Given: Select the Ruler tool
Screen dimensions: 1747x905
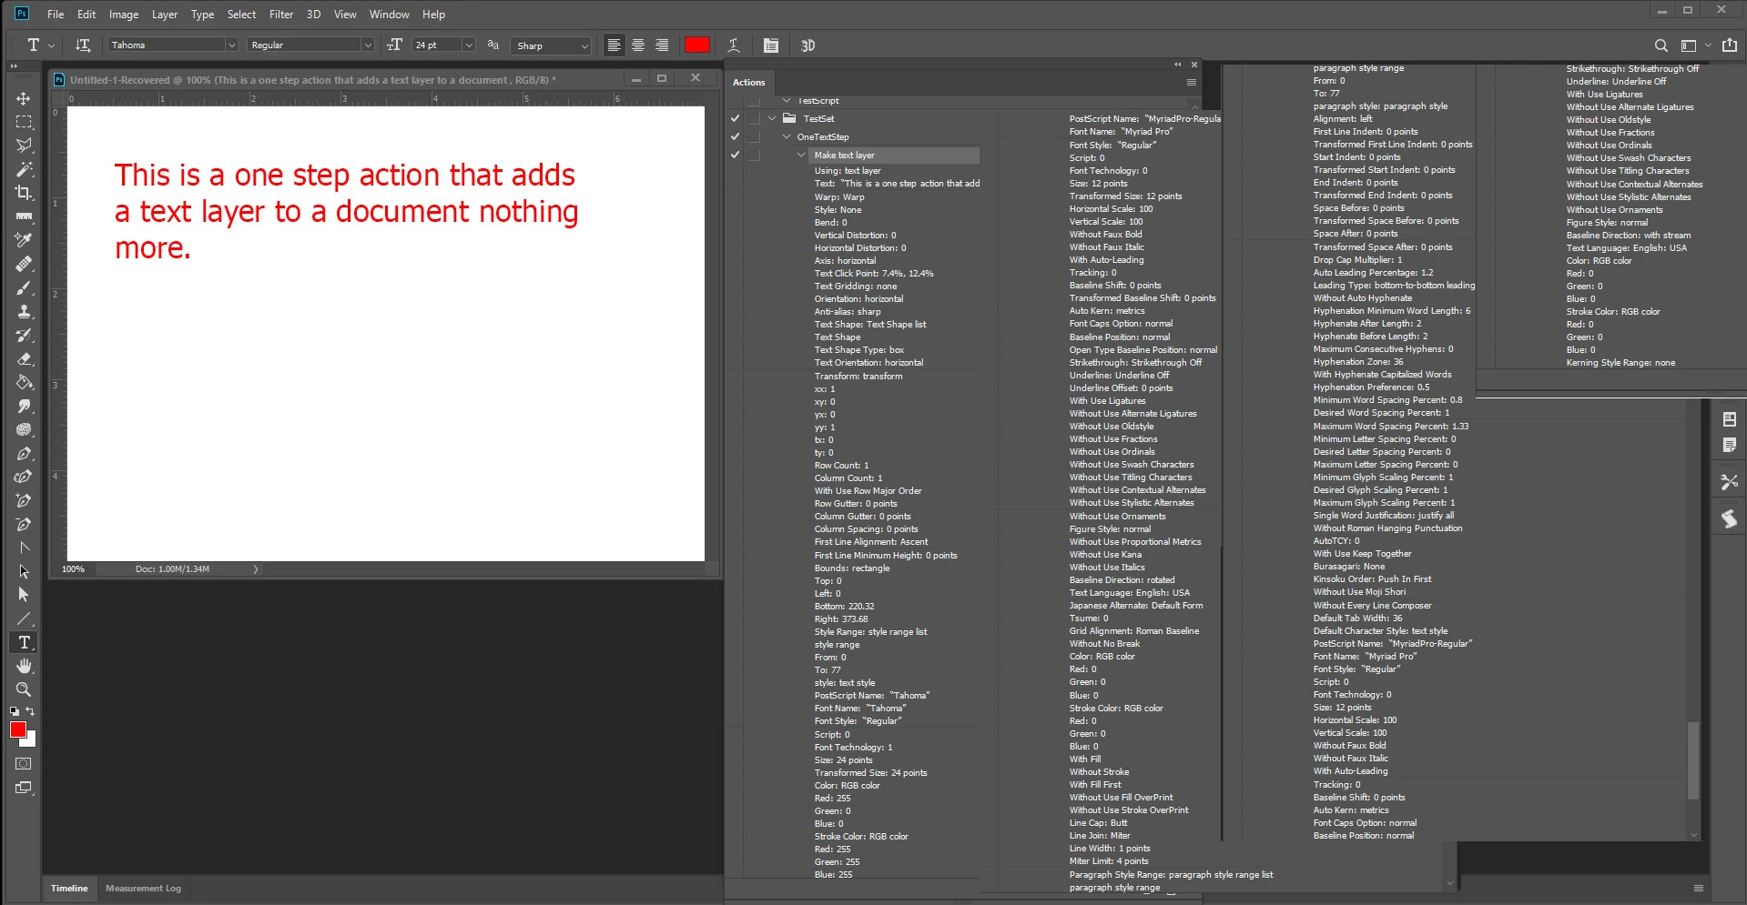Looking at the screenshot, I should click(24, 216).
